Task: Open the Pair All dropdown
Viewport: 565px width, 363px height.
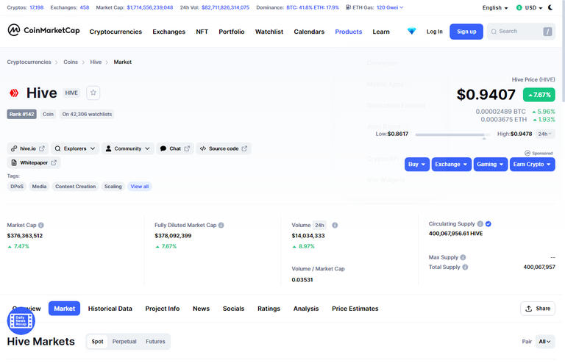Action: pos(545,342)
